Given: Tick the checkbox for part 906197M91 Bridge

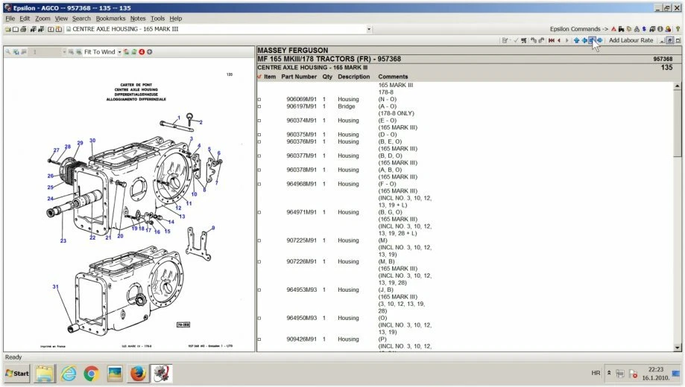Looking at the screenshot, I should 259,106.
